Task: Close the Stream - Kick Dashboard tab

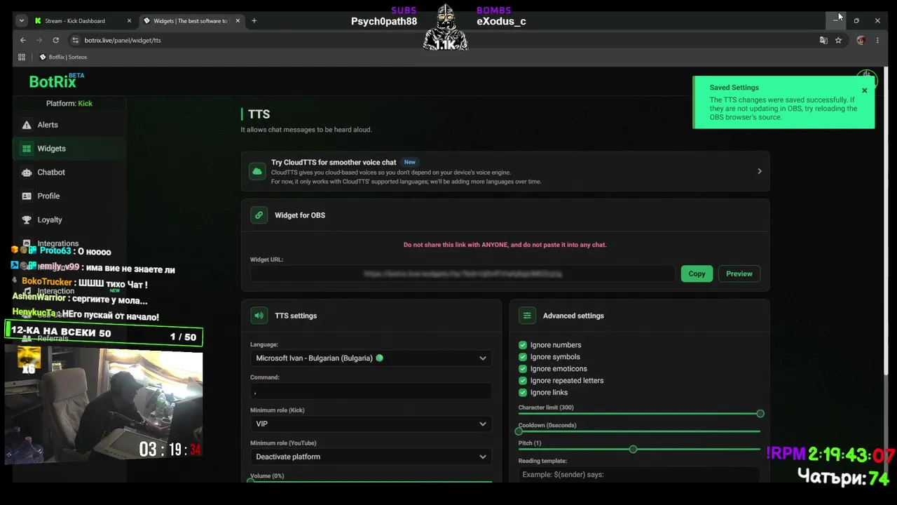Action: click(x=130, y=21)
